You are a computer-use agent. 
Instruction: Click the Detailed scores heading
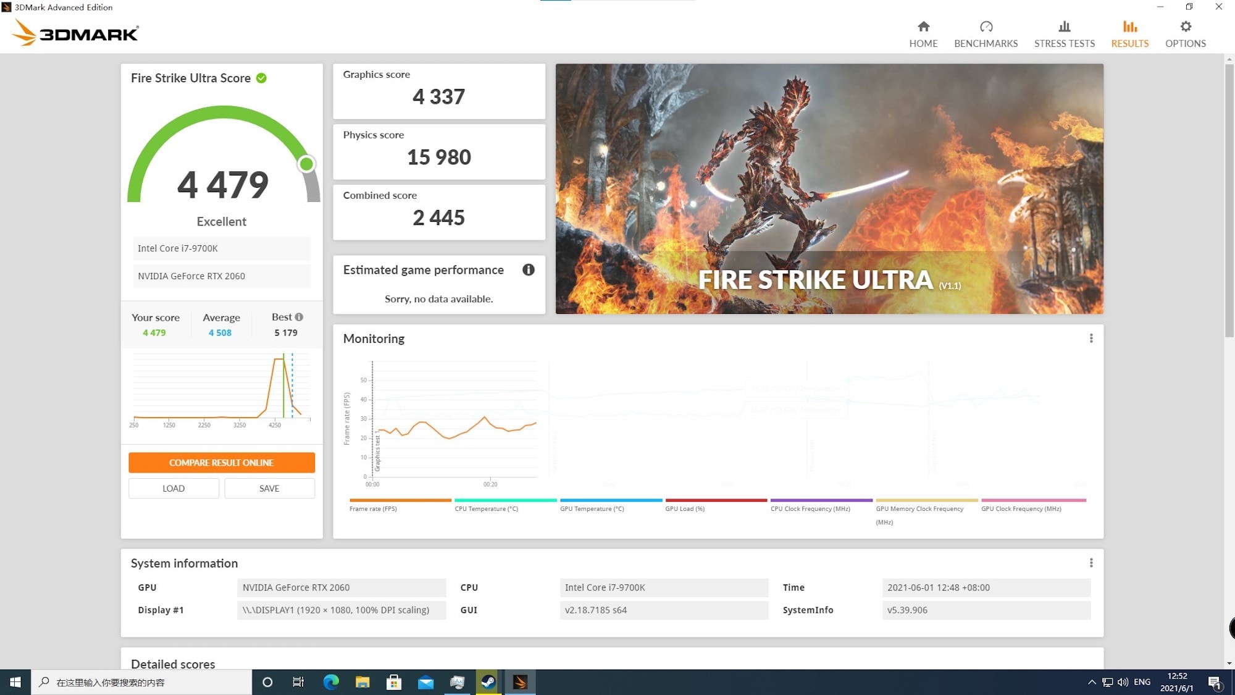[173, 664]
